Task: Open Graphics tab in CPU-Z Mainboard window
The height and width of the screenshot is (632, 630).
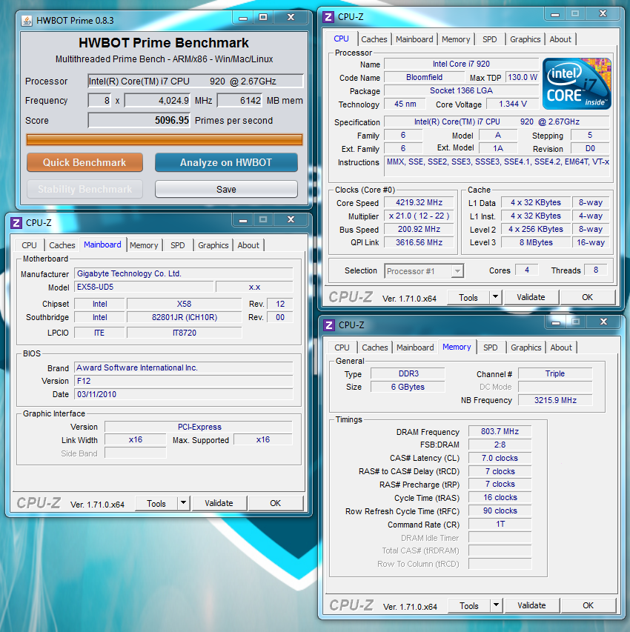Action: click(x=213, y=245)
